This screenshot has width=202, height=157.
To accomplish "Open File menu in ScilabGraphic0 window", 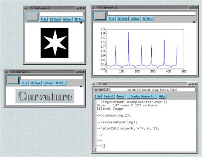I will pyautogui.click(x=43, y=20).
